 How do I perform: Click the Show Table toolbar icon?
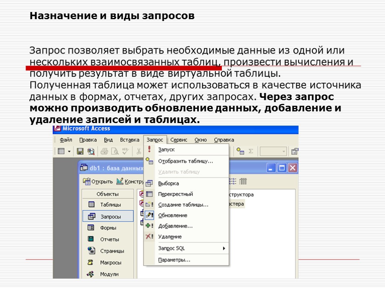click(240, 151)
